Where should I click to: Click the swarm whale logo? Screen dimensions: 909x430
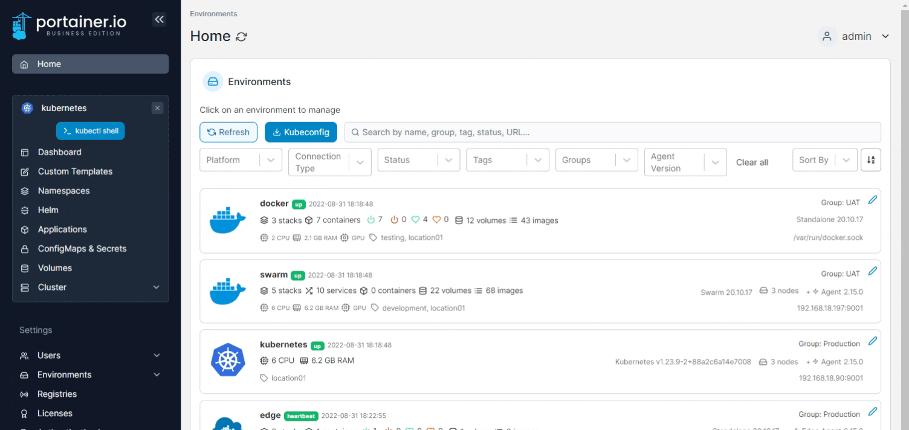(228, 291)
